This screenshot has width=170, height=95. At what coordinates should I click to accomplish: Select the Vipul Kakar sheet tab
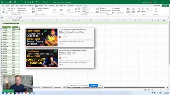[67, 87]
